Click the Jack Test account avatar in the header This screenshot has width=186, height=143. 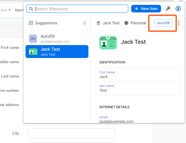tap(99, 23)
